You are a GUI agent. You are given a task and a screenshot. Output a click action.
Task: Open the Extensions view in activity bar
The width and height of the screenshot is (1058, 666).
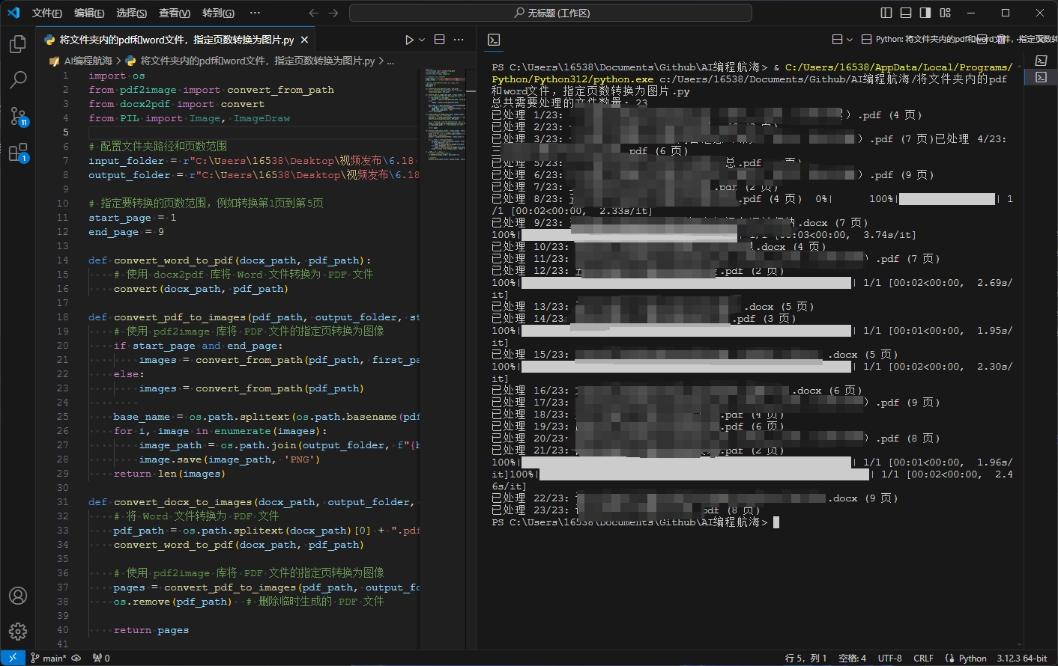pos(18,153)
